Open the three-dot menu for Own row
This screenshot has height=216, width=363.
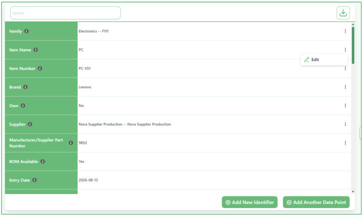pos(345,105)
